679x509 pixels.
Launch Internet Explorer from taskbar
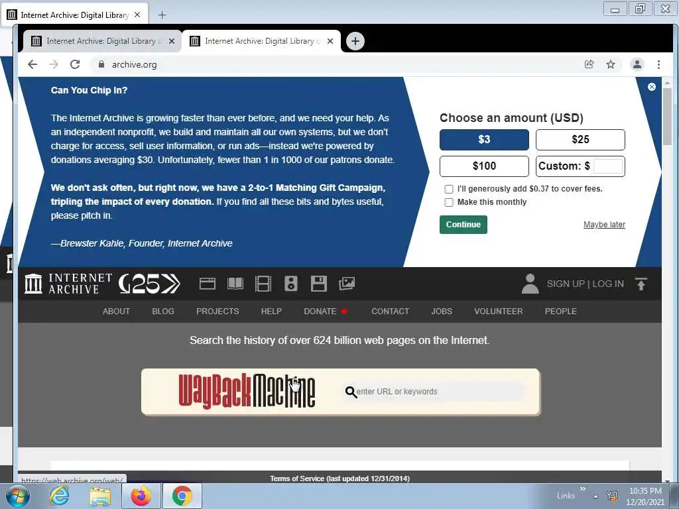tap(59, 496)
